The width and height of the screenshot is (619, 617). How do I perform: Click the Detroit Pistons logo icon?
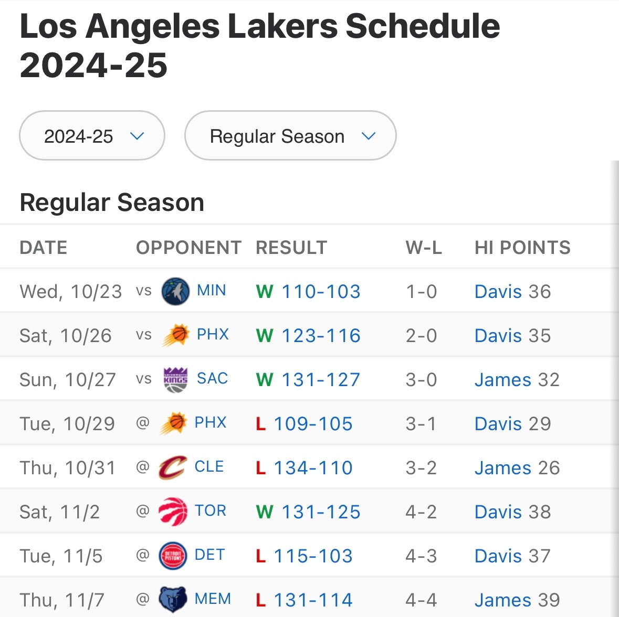pyautogui.click(x=173, y=556)
